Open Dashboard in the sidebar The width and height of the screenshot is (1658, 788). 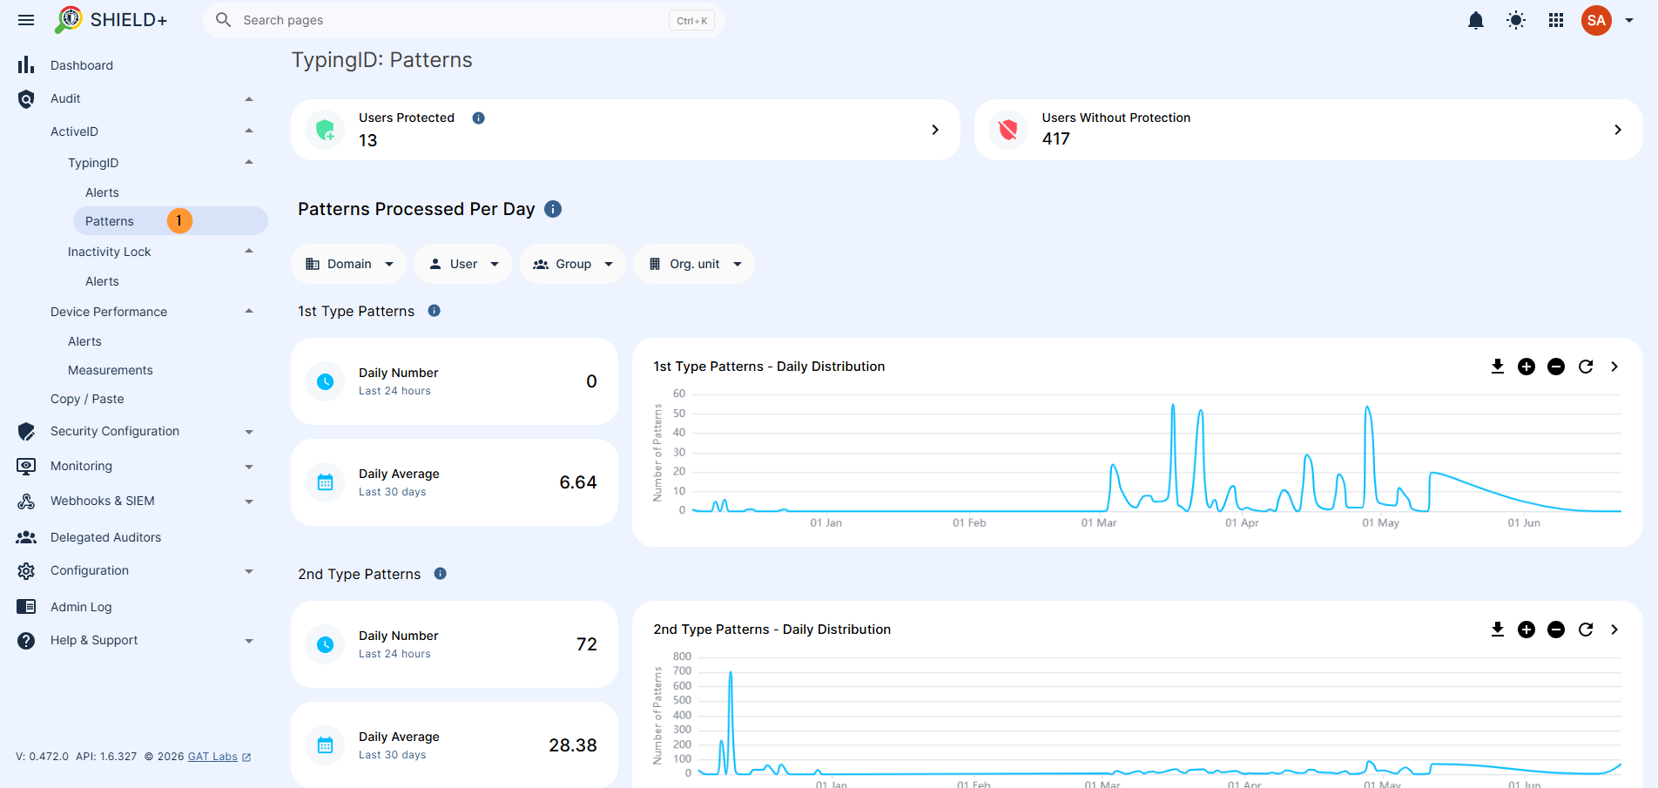(82, 65)
